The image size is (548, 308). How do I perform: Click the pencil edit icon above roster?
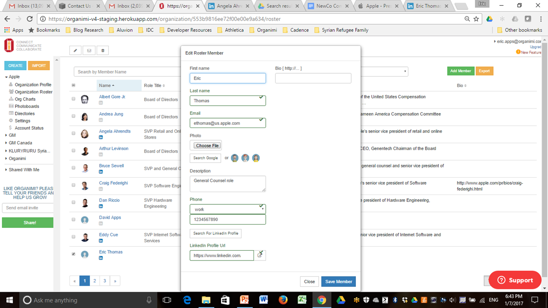75,51
